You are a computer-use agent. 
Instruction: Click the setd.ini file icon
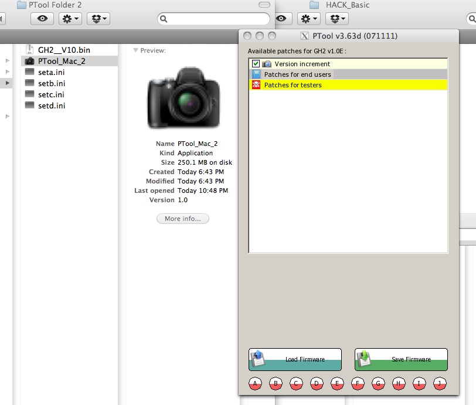click(29, 105)
